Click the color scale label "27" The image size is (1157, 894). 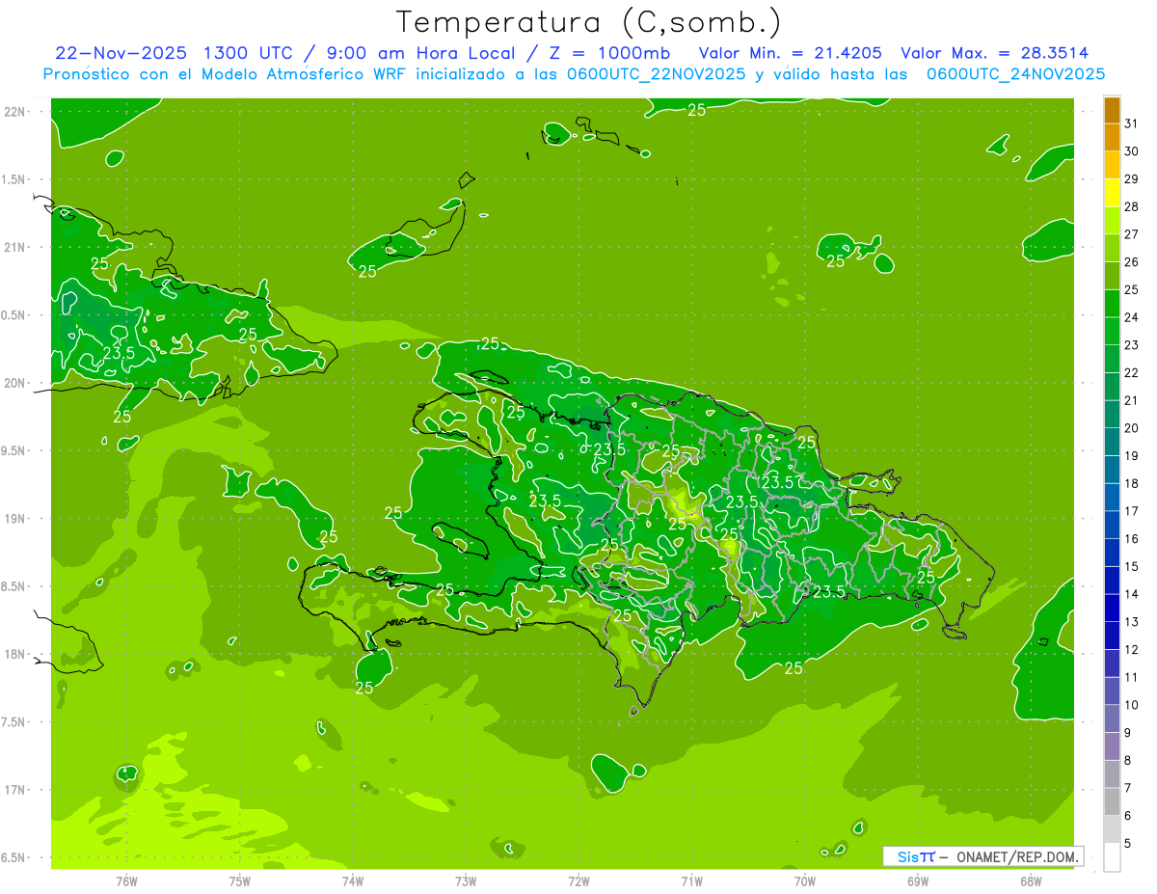(x=1132, y=234)
